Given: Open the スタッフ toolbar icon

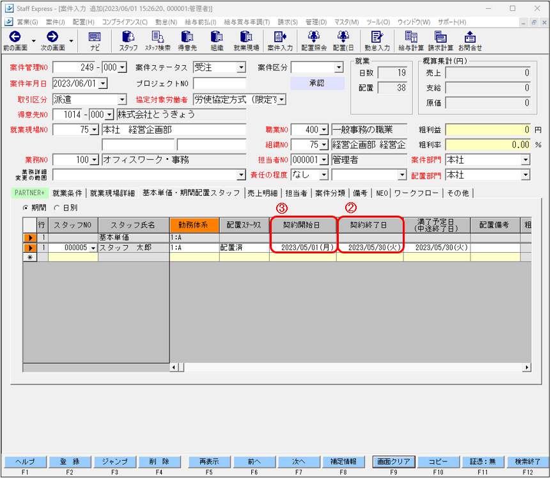Looking at the screenshot, I should click(128, 41).
